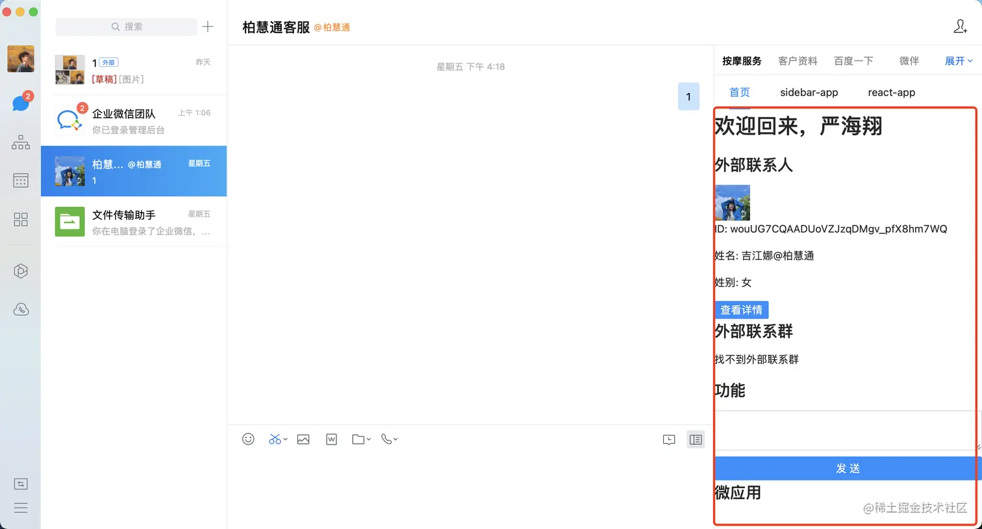This screenshot has width=982, height=529.
Task: Click the folder file icon in chat toolbar
Action: coord(358,439)
